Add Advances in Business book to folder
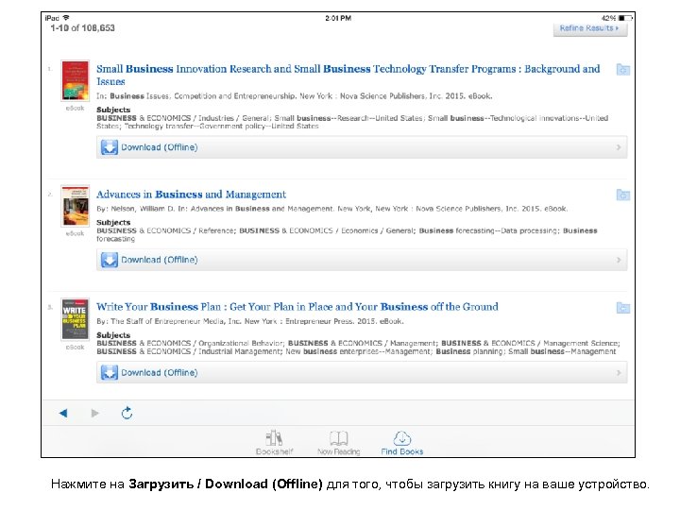This screenshot has height=510, width=680. tap(622, 195)
